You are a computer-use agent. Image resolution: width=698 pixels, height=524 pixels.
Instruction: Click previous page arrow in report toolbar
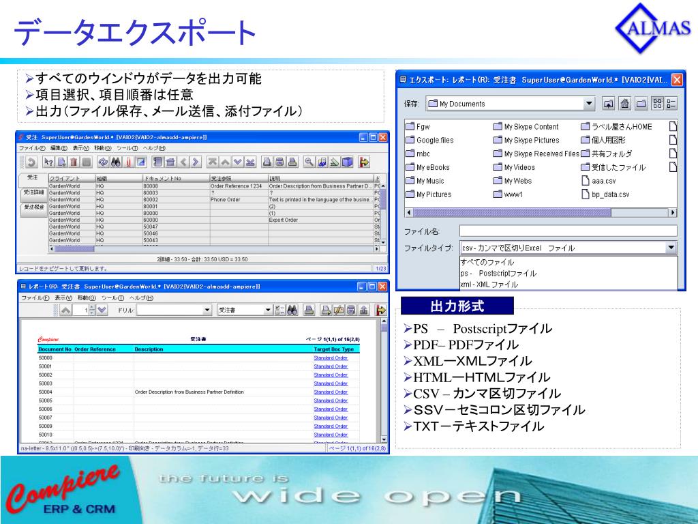pyautogui.click(x=66, y=310)
